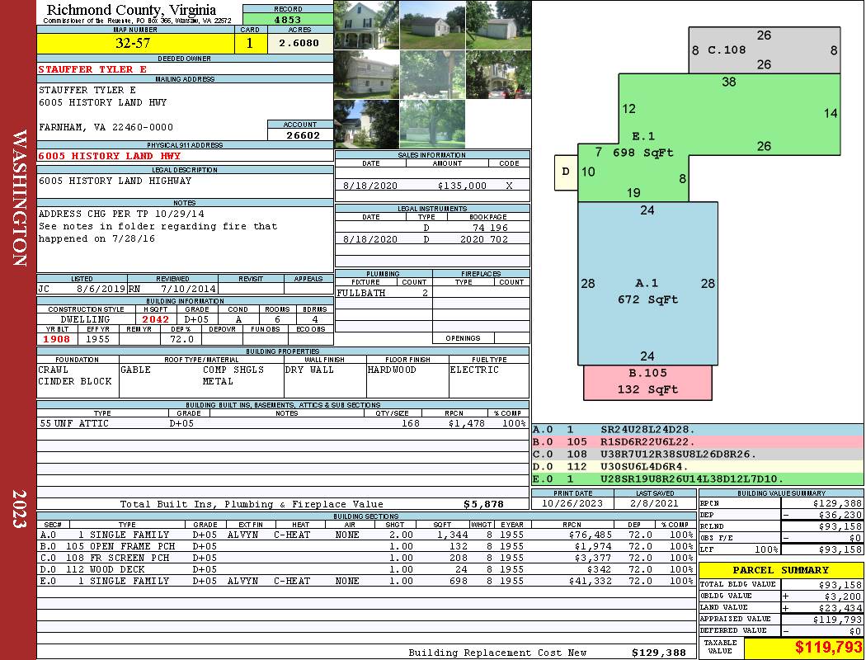Open the white garage photo thumbnail
The width and height of the screenshot is (866, 660).
click(x=498, y=25)
